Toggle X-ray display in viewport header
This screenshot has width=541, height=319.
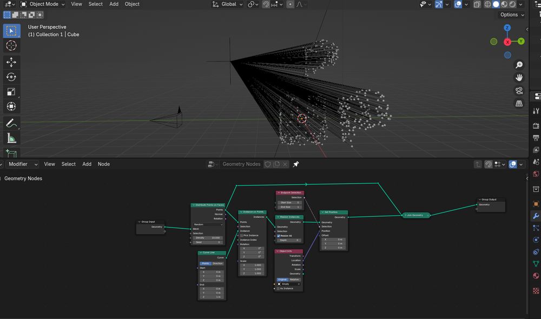(477, 4)
